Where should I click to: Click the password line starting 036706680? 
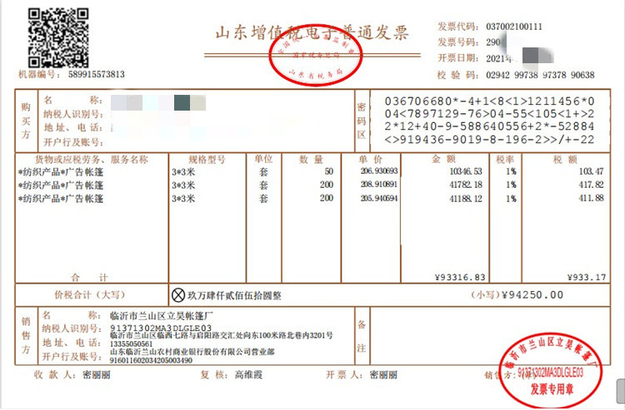point(489,101)
